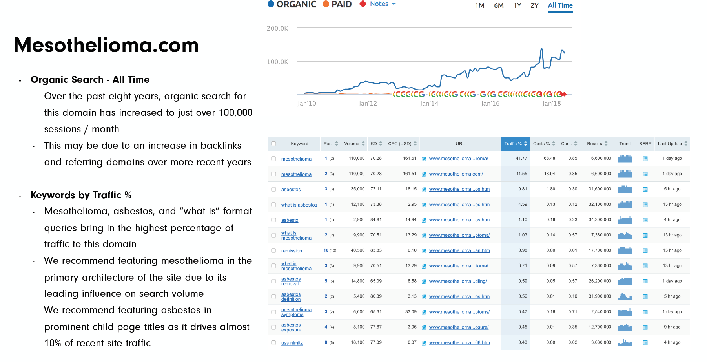The height and width of the screenshot is (362, 707).
Task: Open the asbestos removal keyword link
Action: coord(291,282)
